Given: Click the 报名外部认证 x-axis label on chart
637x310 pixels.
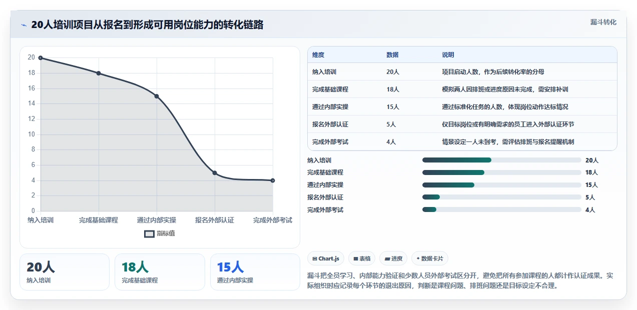Looking at the screenshot, I should (x=215, y=220).
